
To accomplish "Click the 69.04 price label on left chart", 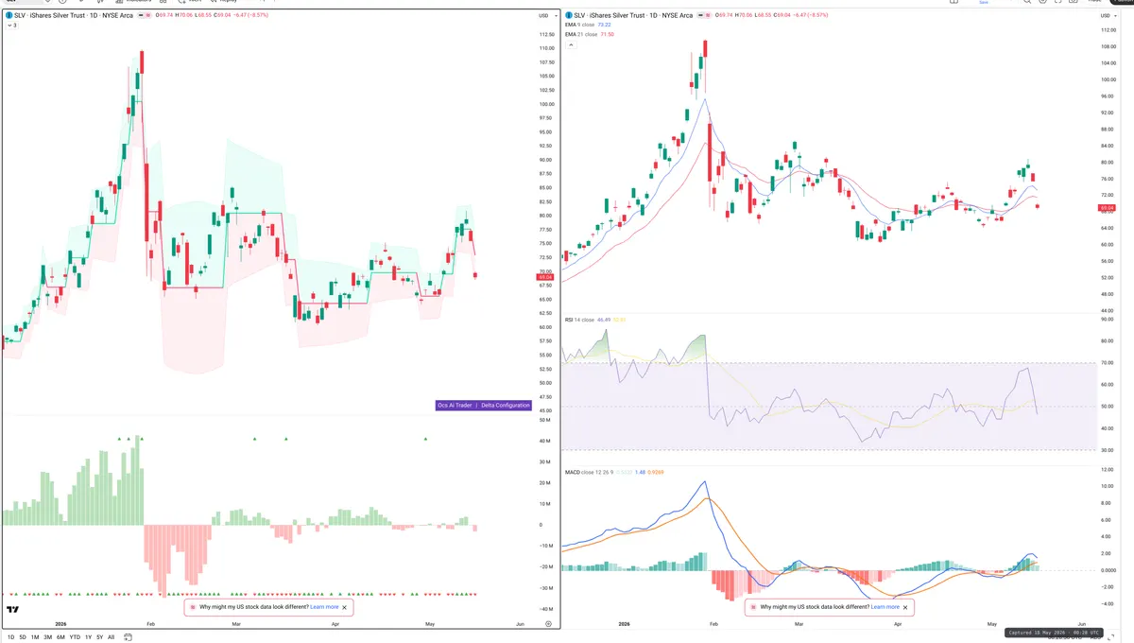I will [545, 276].
